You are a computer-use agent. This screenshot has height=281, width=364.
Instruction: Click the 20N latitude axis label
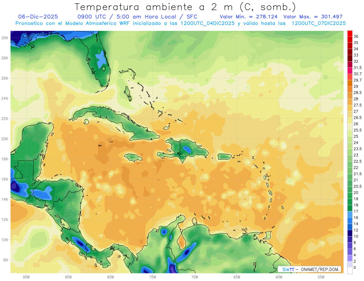(x=5, y=139)
